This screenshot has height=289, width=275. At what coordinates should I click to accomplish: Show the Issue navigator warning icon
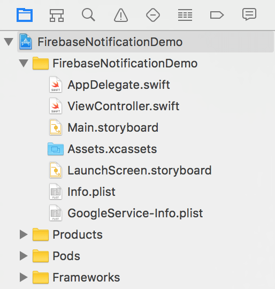pos(121,15)
